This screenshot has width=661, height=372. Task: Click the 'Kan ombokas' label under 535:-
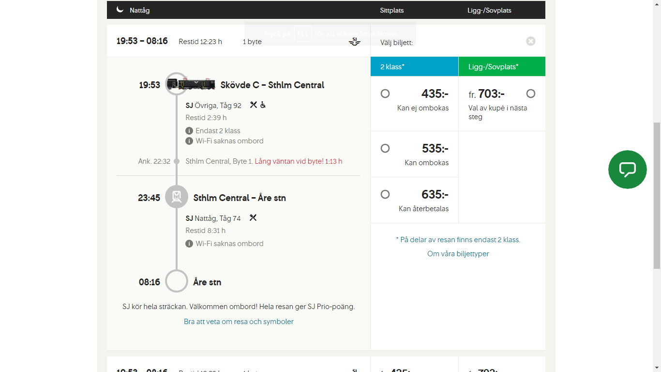(427, 163)
